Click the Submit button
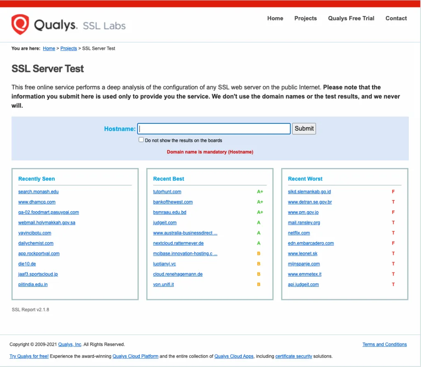421x367 pixels. 304,129
